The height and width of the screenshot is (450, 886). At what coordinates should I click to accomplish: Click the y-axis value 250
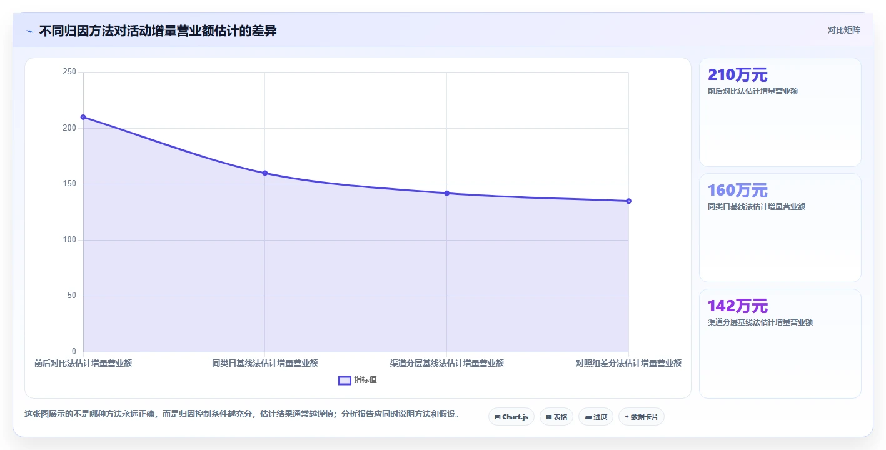tap(69, 72)
